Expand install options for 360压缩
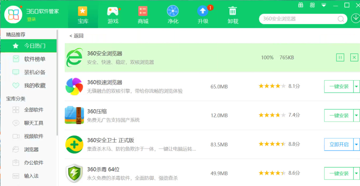This screenshot has width=360, height=186. pyautogui.click(x=357, y=115)
